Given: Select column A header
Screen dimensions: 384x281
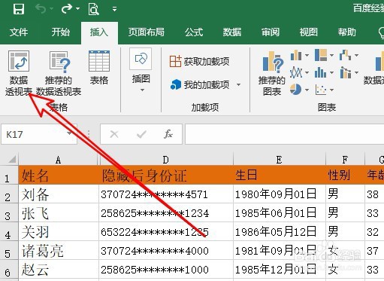Looking at the screenshot, I should 58,160.
